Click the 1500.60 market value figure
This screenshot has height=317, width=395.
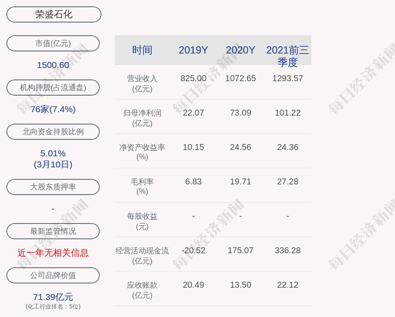click(x=53, y=65)
